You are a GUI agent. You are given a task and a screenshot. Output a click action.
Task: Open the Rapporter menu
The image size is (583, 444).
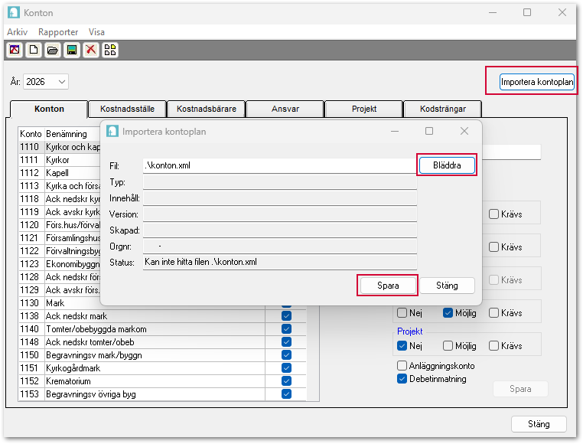58,32
